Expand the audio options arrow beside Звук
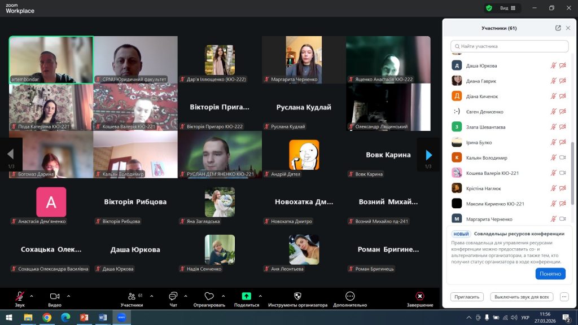 (x=32, y=296)
